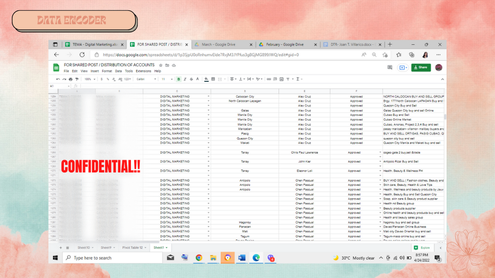This screenshot has height=278, width=495.
Task: Click the Windows Start button
Action: tap(55, 258)
